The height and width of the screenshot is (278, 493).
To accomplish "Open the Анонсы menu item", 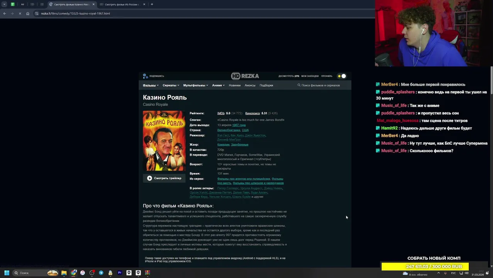I will pyautogui.click(x=250, y=85).
